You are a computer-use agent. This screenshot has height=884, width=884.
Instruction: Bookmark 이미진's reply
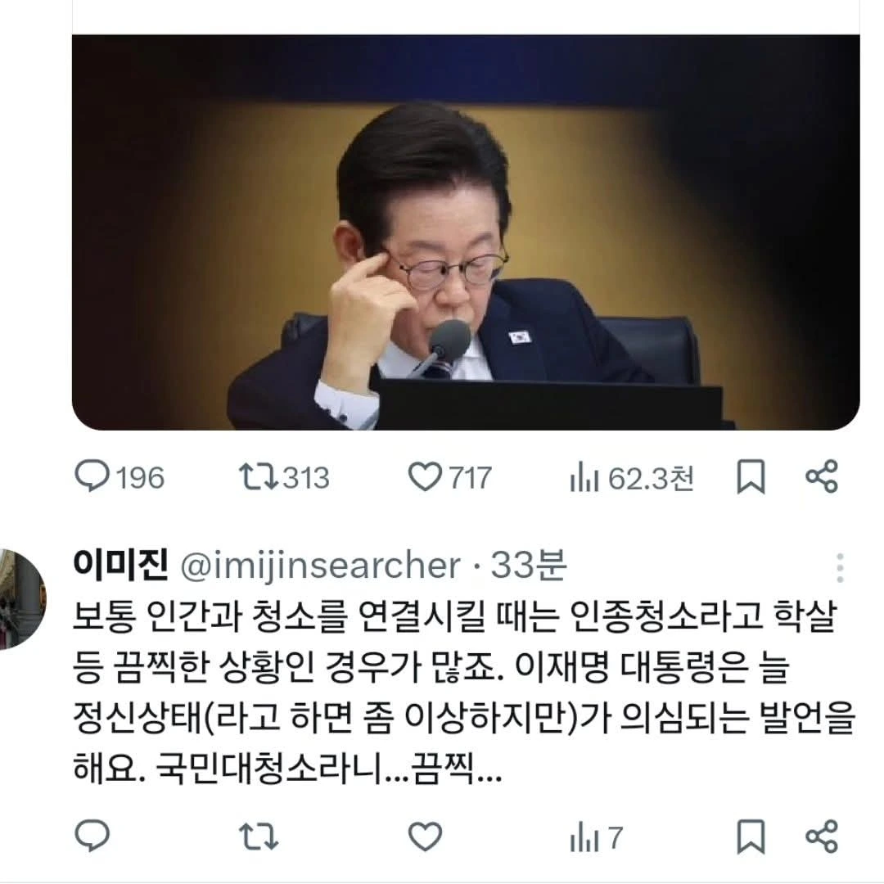[x=751, y=837]
